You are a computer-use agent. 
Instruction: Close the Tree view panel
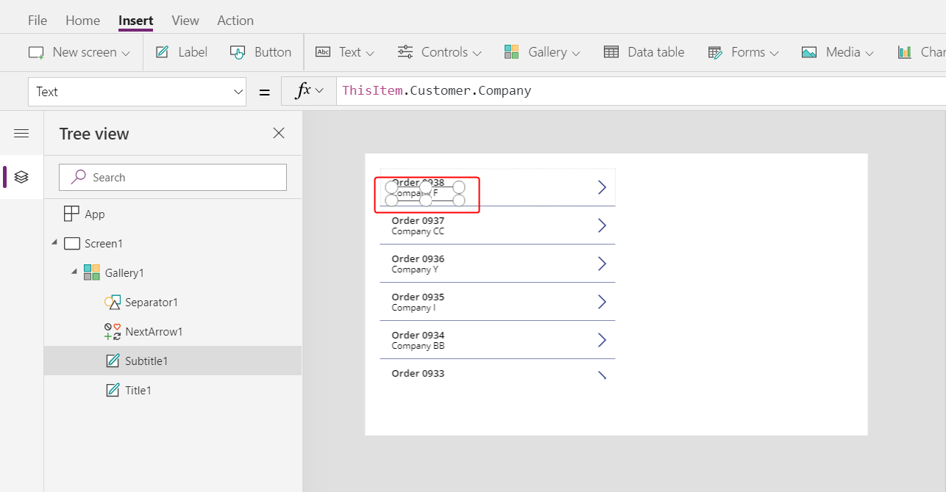(279, 133)
